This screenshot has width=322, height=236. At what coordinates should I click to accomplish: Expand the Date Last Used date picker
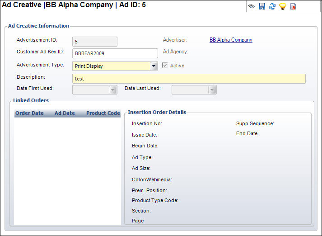coord(212,90)
